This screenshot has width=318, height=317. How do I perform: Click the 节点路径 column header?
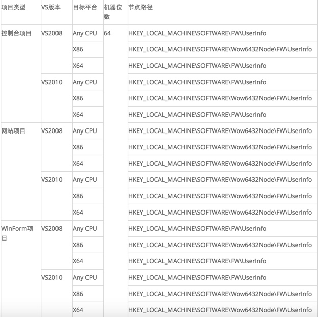(x=223, y=12)
